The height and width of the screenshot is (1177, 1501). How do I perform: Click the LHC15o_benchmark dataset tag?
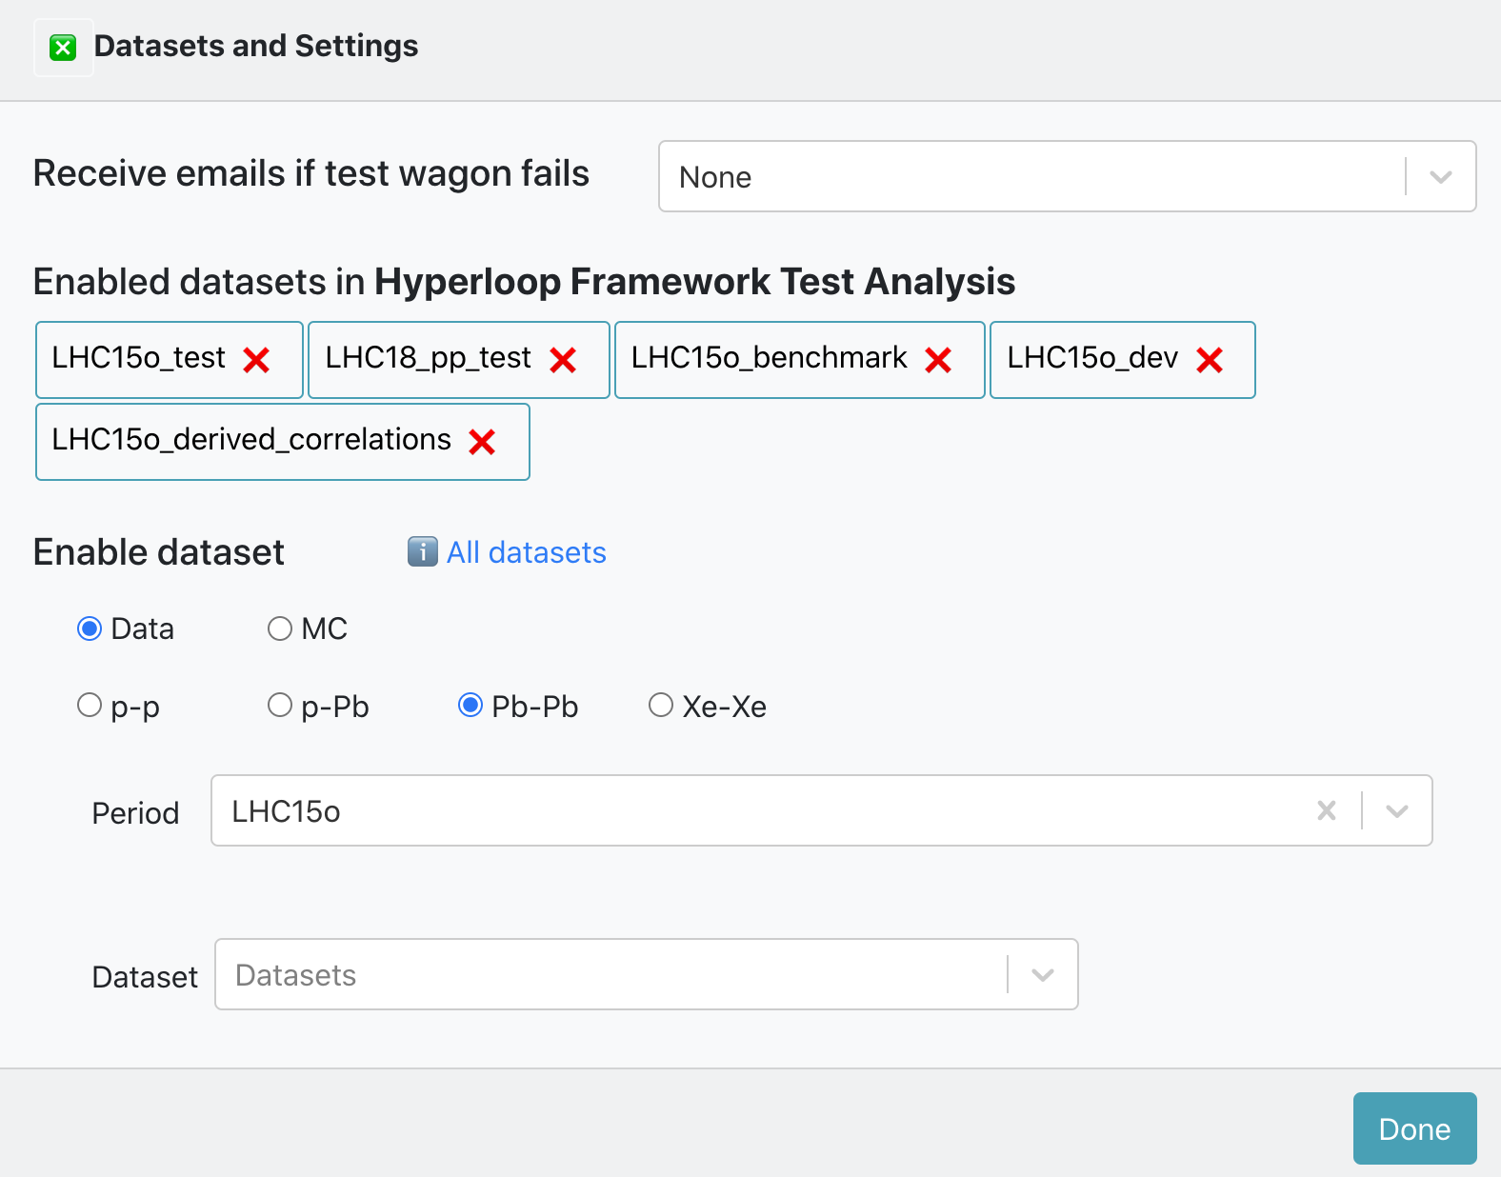(x=769, y=358)
